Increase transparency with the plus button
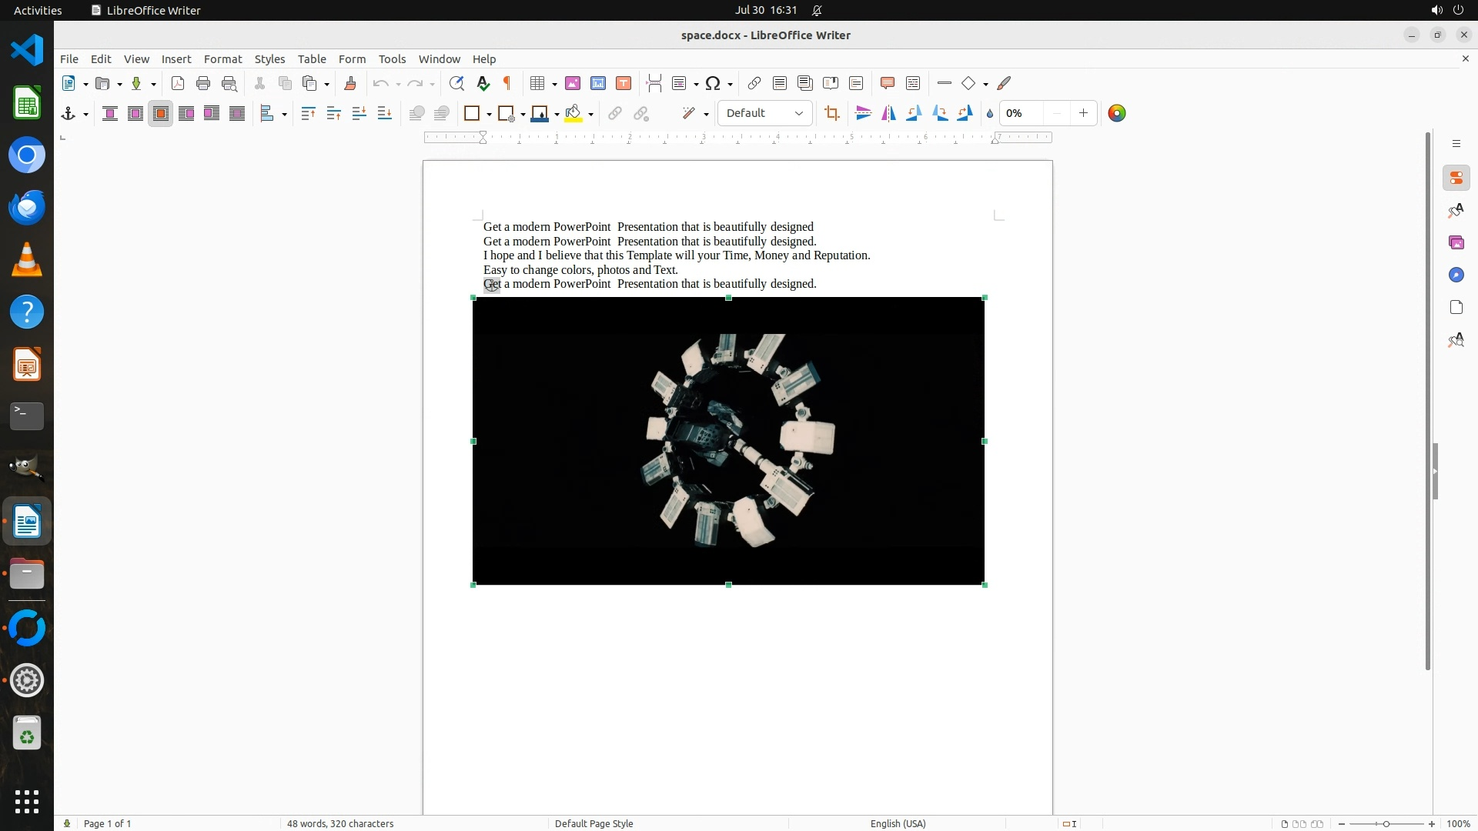This screenshot has width=1478, height=831. coord(1083,114)
